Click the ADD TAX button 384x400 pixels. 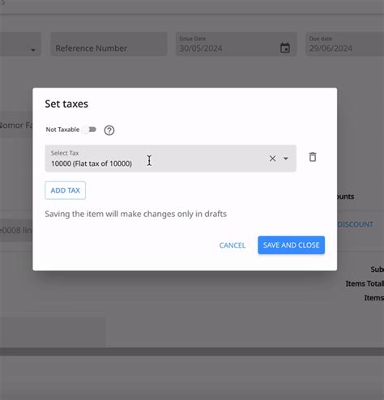click(x=66, y=190)
